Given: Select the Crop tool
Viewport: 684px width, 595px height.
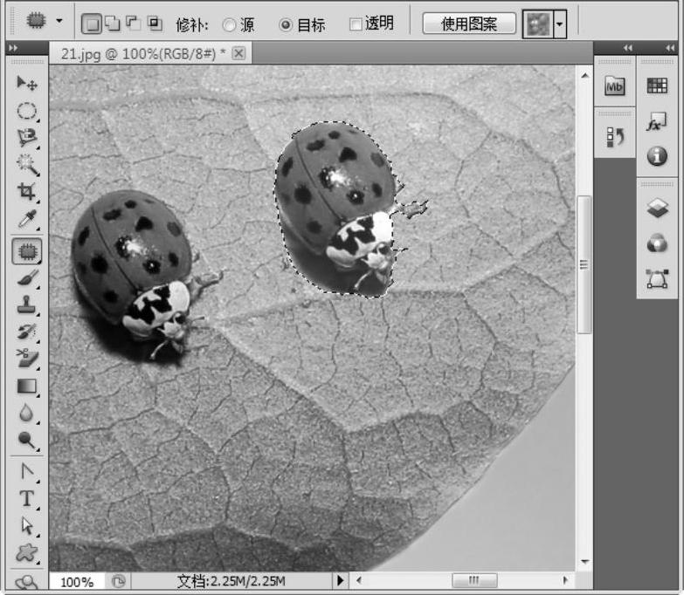Looking at the screenshot, I should point(27,192).
